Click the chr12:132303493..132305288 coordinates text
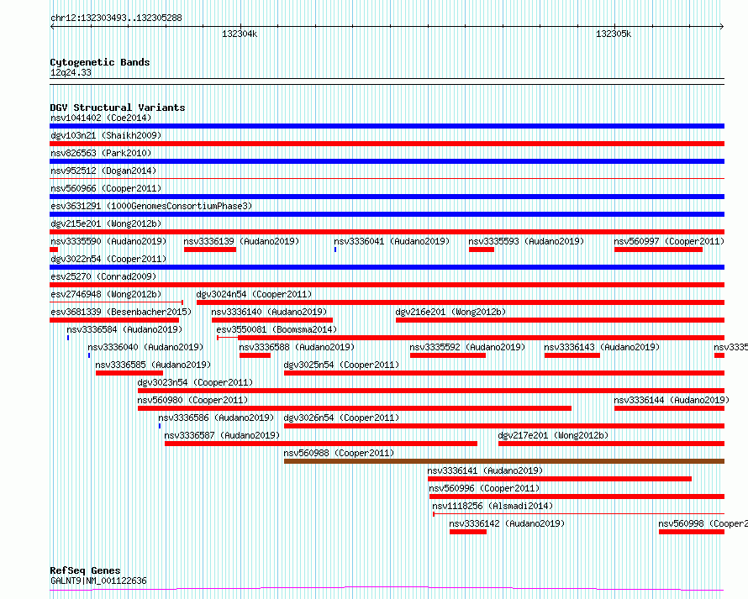 (116, 18)
